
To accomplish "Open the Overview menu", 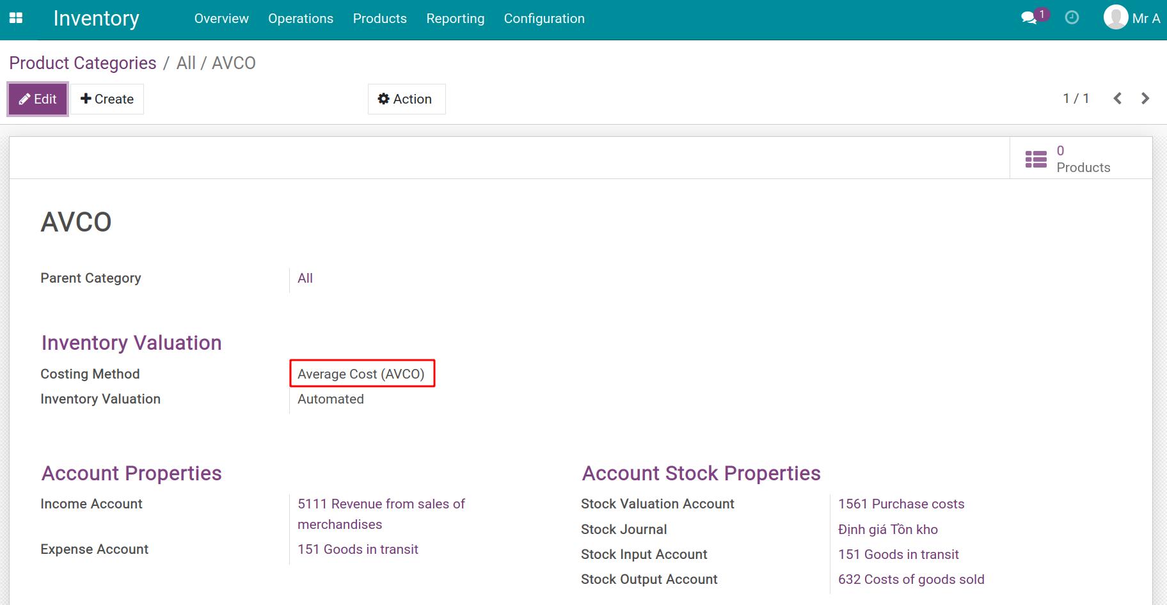I will pos(221,19).
